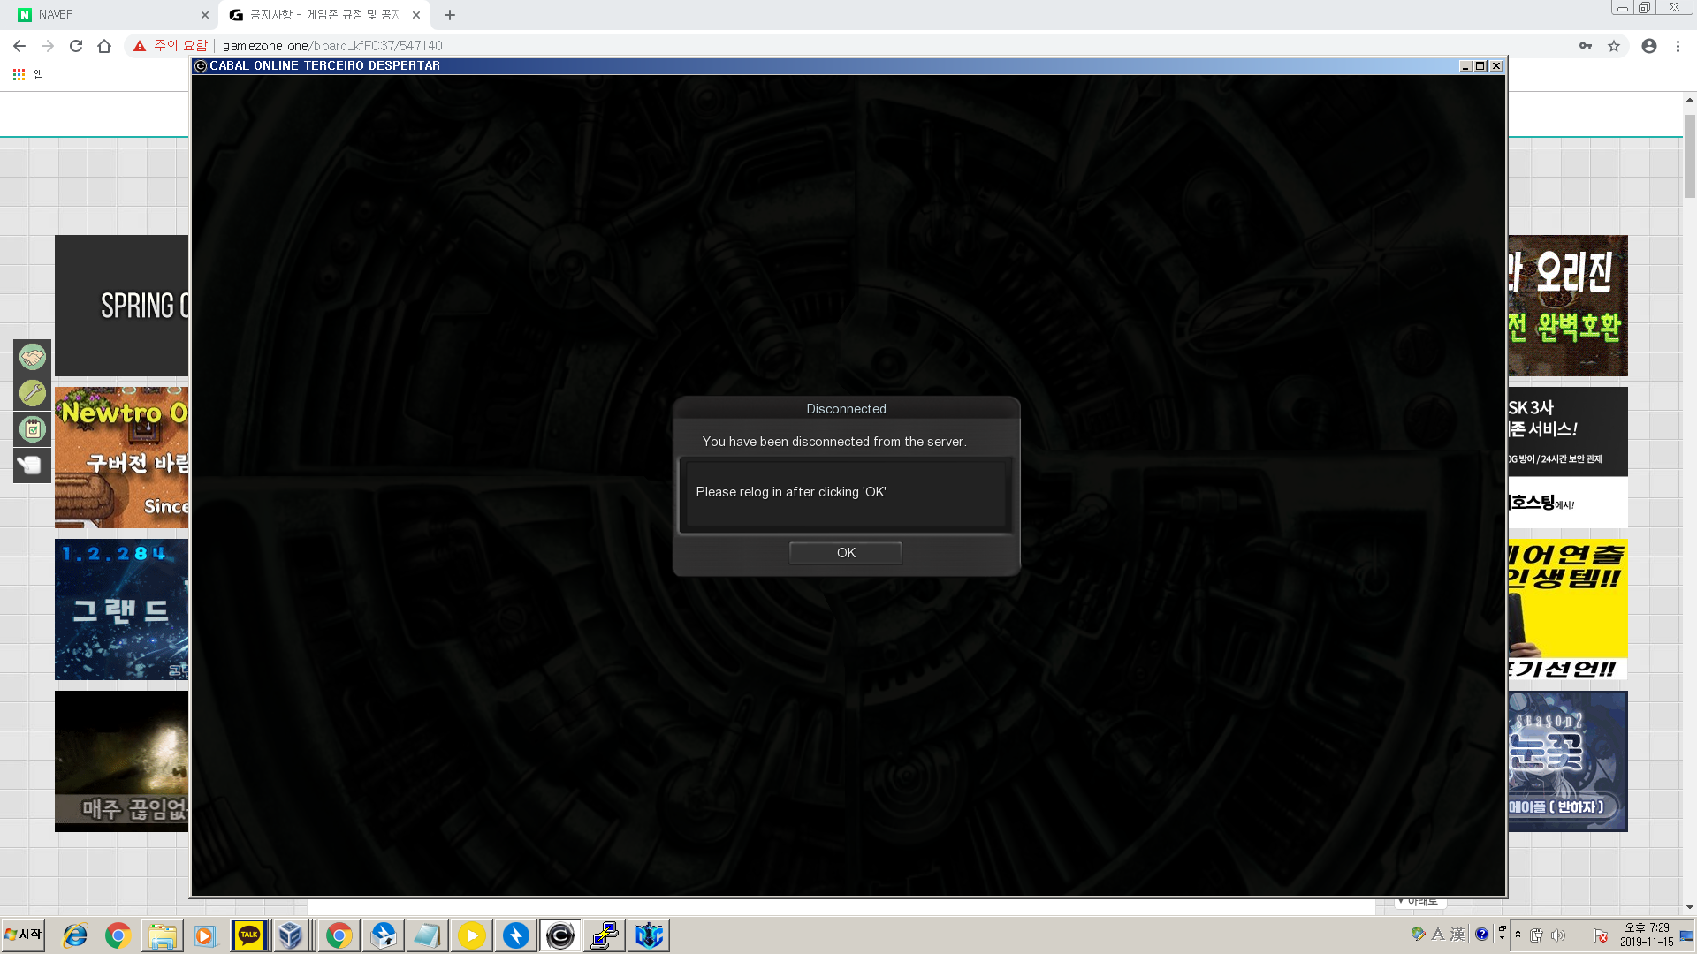Mute or unmute via the volume tray icon

tap(1557, 935)
